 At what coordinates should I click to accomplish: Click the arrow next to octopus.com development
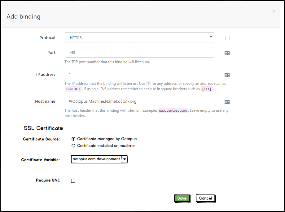tap(125, 159)
